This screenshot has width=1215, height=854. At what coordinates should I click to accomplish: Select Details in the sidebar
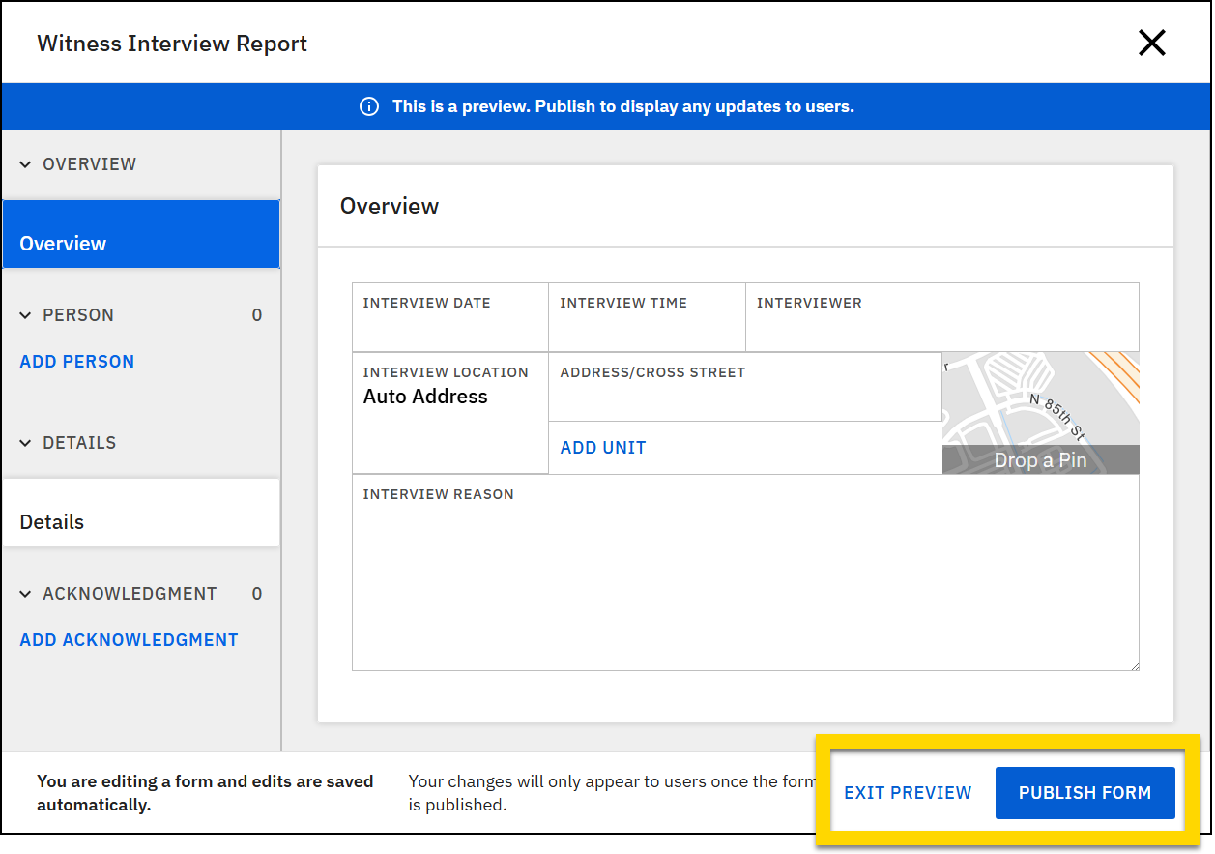tap(51, 521)
